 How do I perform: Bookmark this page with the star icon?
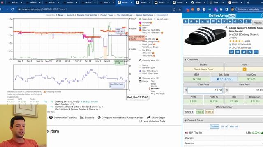[x=180, y=9]
